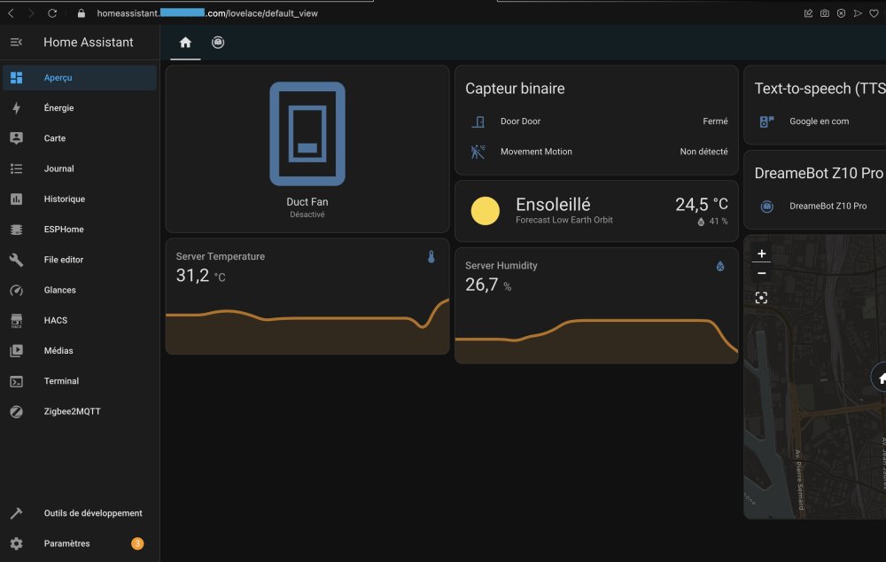Click the sunny weather sun icon

pos(485,211)
